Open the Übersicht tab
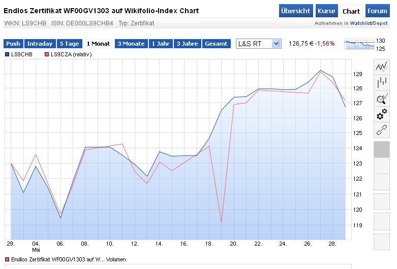Viewport: 397px width, 269px height. coord(296,11)
